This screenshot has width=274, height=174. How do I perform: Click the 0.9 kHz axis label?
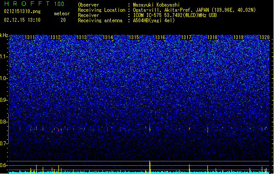click(x=4, y=100)
